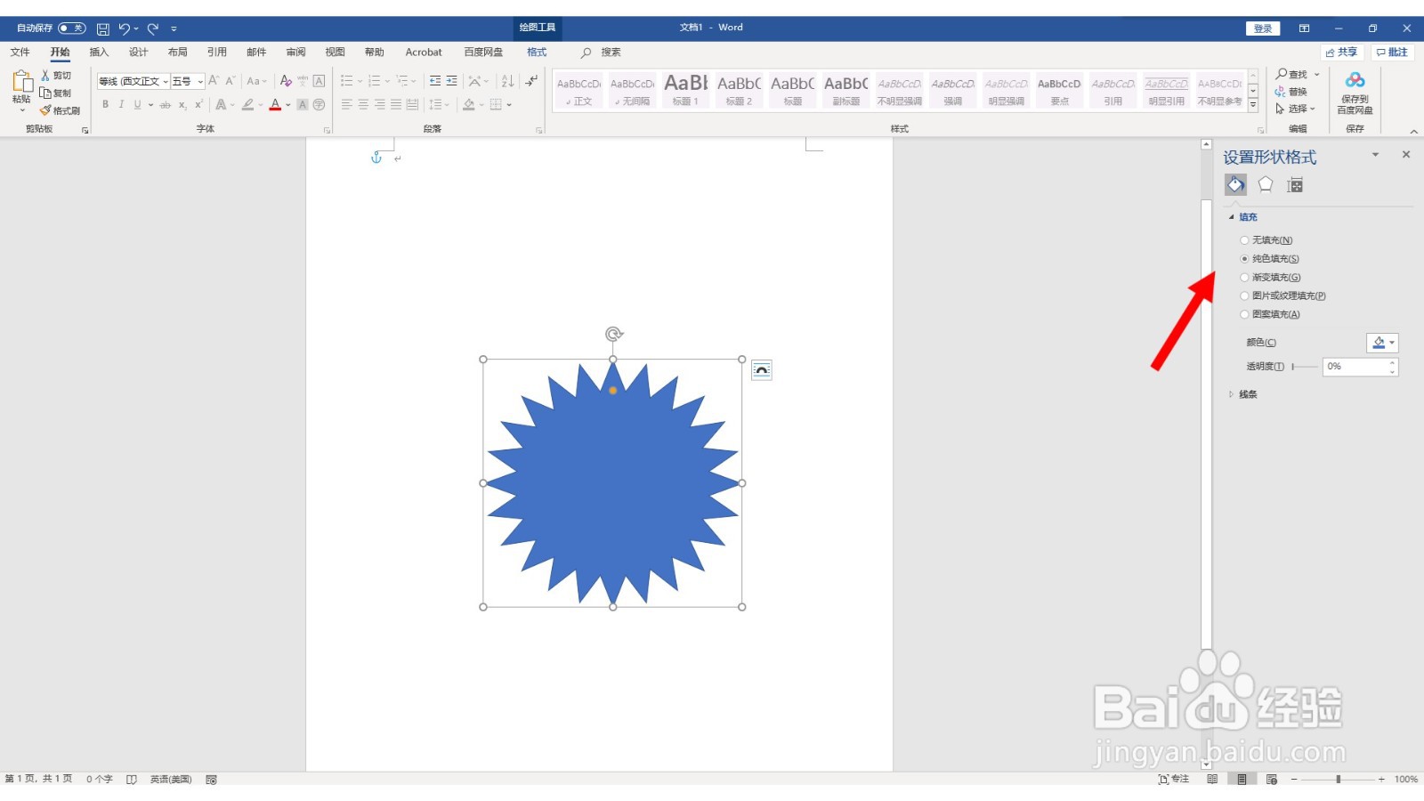The image size is (1424, 801).
Task: Click the shape rotation handle
Action: click(x=613, y=334)
